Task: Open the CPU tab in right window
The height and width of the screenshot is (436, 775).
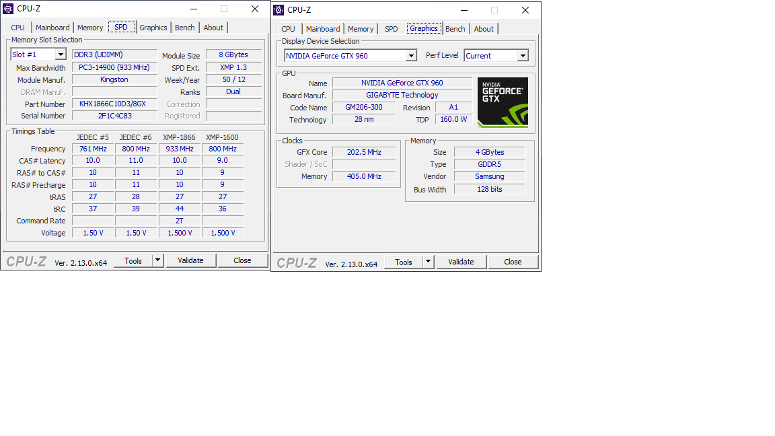Action: click(288, 29)
